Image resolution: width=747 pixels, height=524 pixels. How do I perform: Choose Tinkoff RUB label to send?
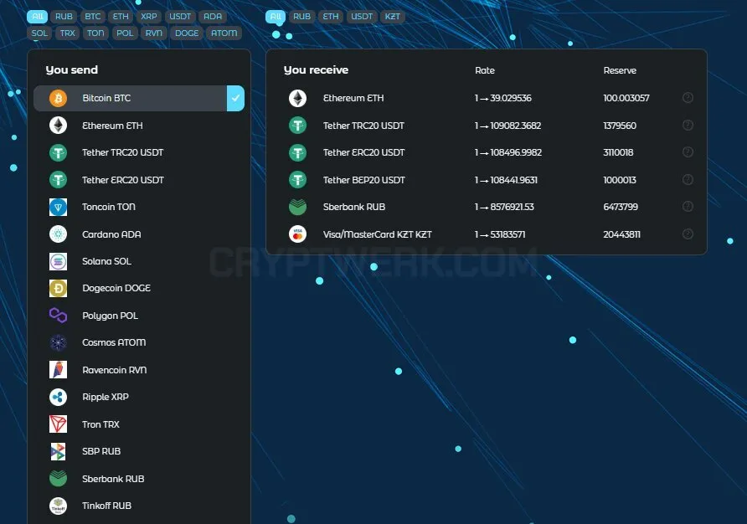coord(106,506)
